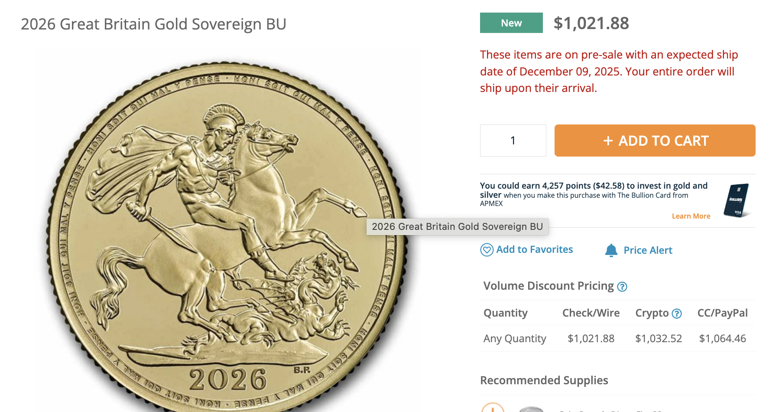Click the Price Alert bell icon

(x=611, y=250)
